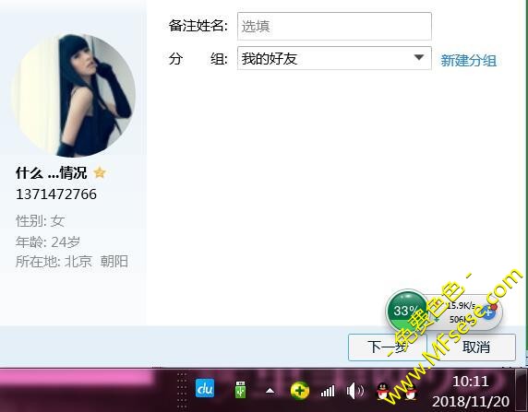The image size is (528, 412).
Task: Open the Baidu du taskbar icon
Action: click(x=205, y=388)
